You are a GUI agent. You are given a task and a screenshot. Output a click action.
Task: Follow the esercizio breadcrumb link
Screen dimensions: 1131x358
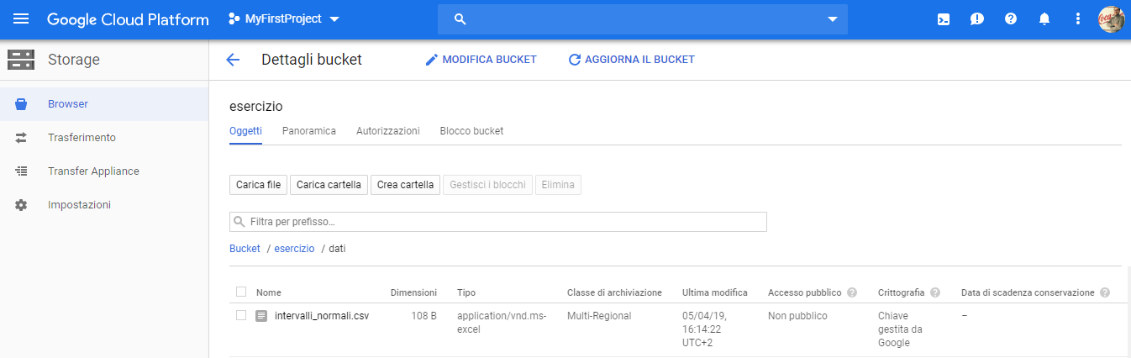pos(294,249)
